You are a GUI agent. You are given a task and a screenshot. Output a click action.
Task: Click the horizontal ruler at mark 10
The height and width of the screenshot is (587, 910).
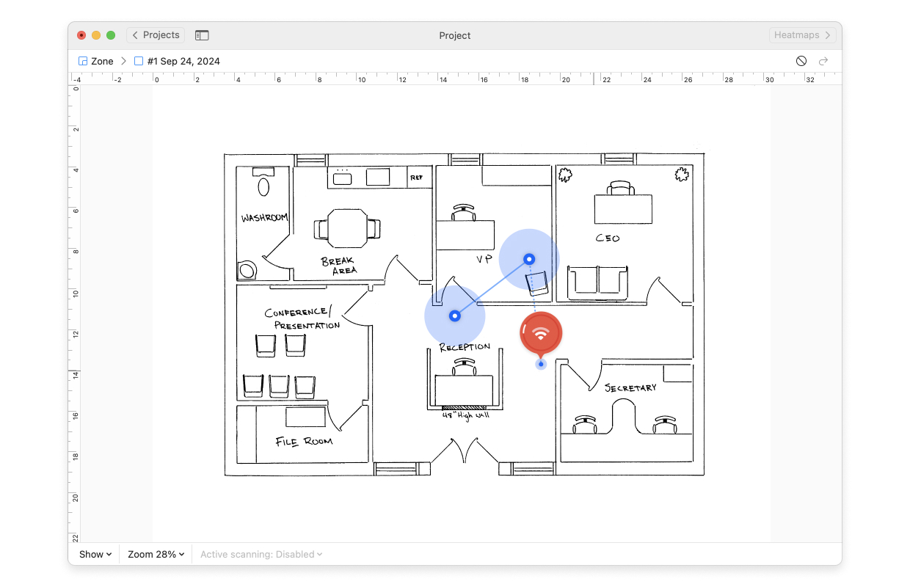click(x=361, y=79)
